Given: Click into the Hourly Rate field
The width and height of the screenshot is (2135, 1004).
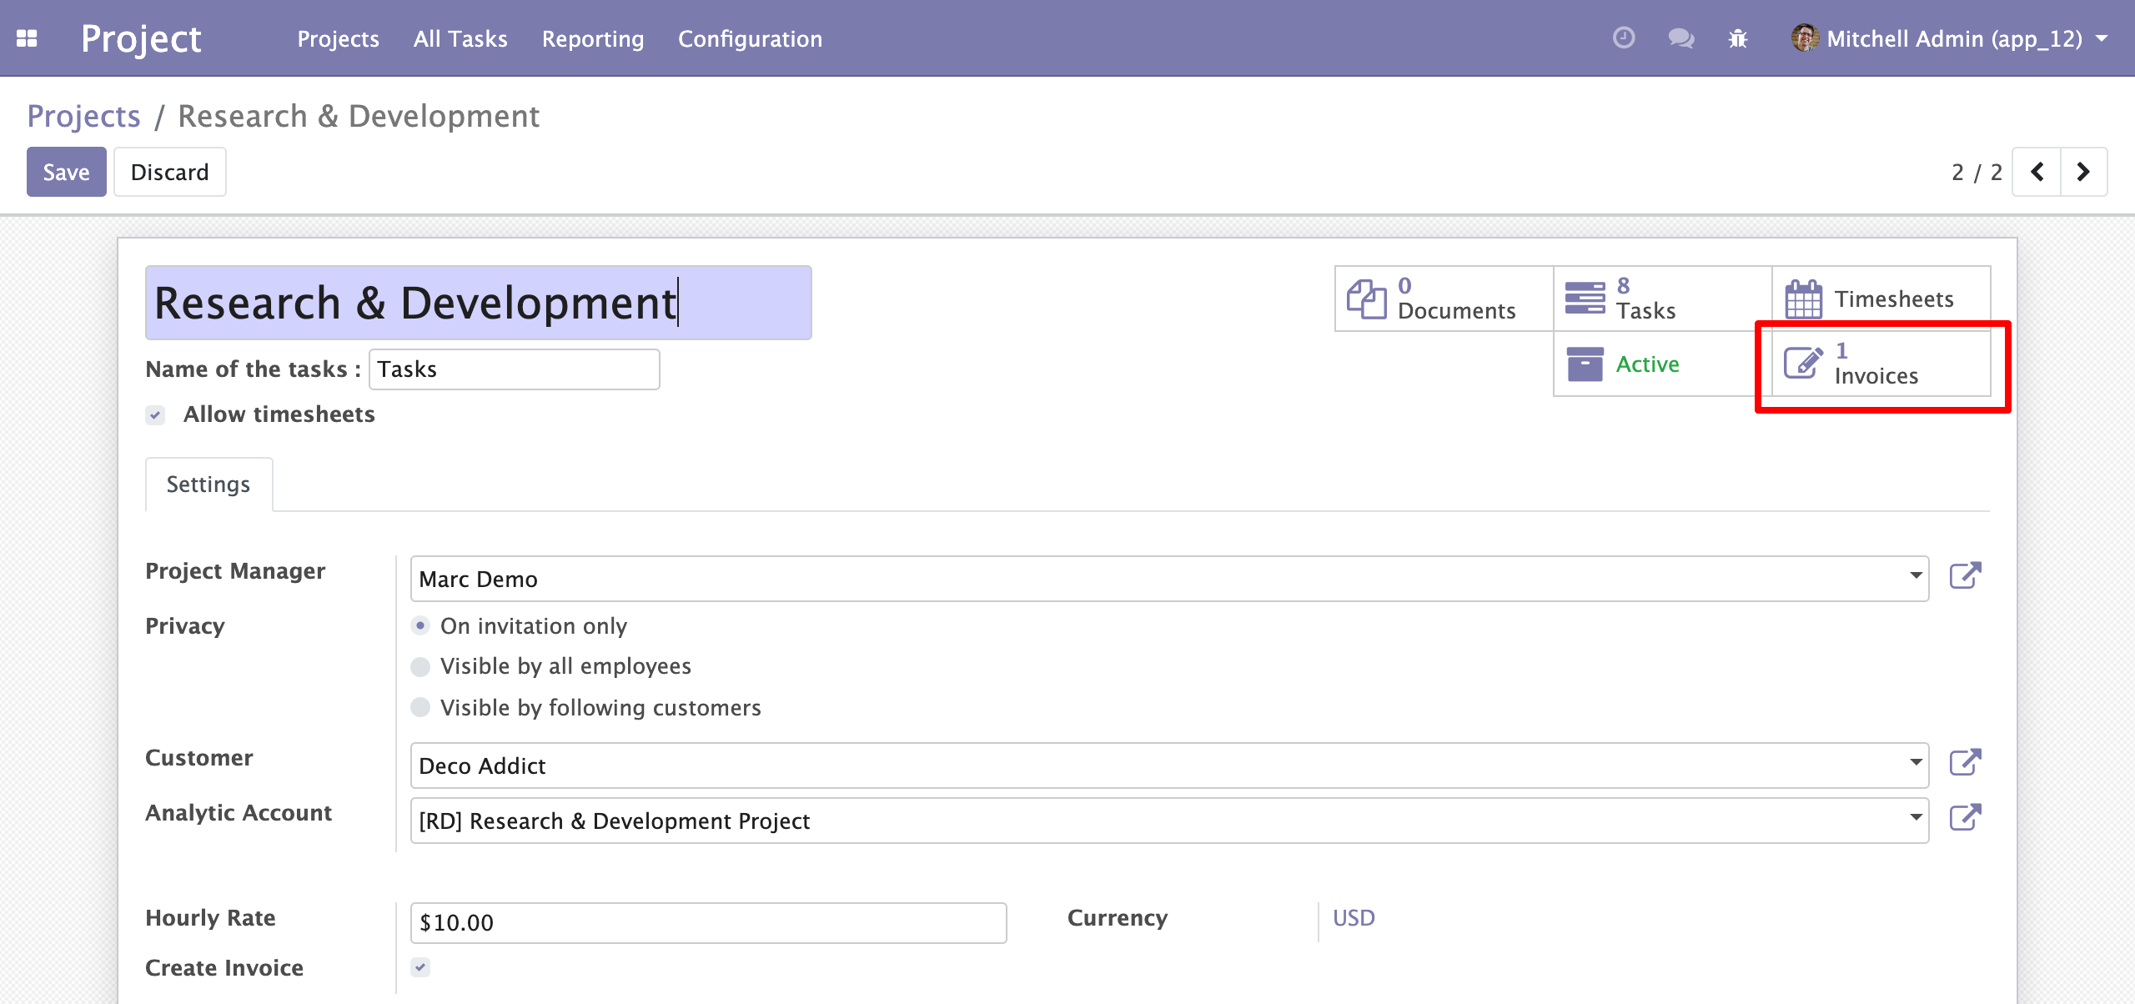Looking at the screenshot, I should [708, 923].
